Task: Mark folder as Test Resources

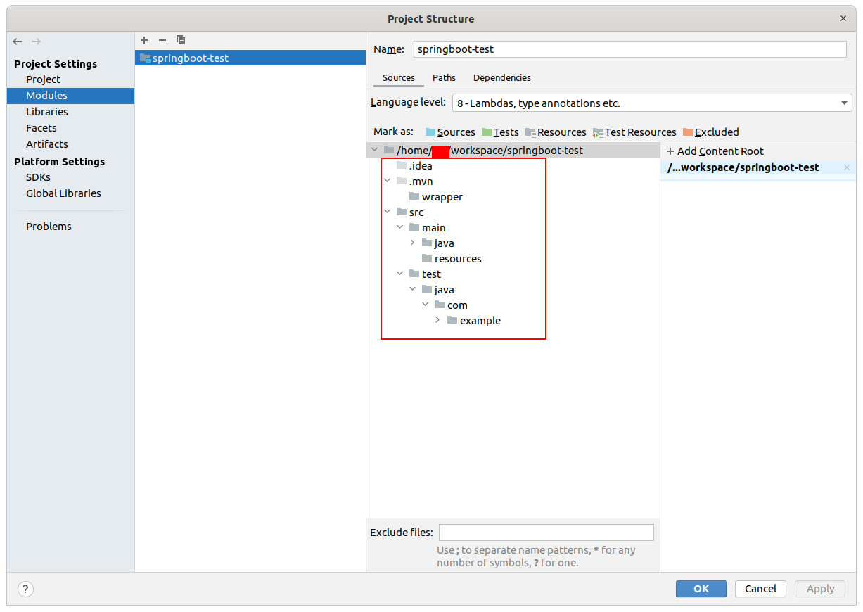Action: point(634,132)
